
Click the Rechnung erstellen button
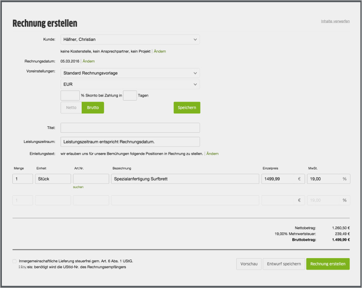coord(328,264)
